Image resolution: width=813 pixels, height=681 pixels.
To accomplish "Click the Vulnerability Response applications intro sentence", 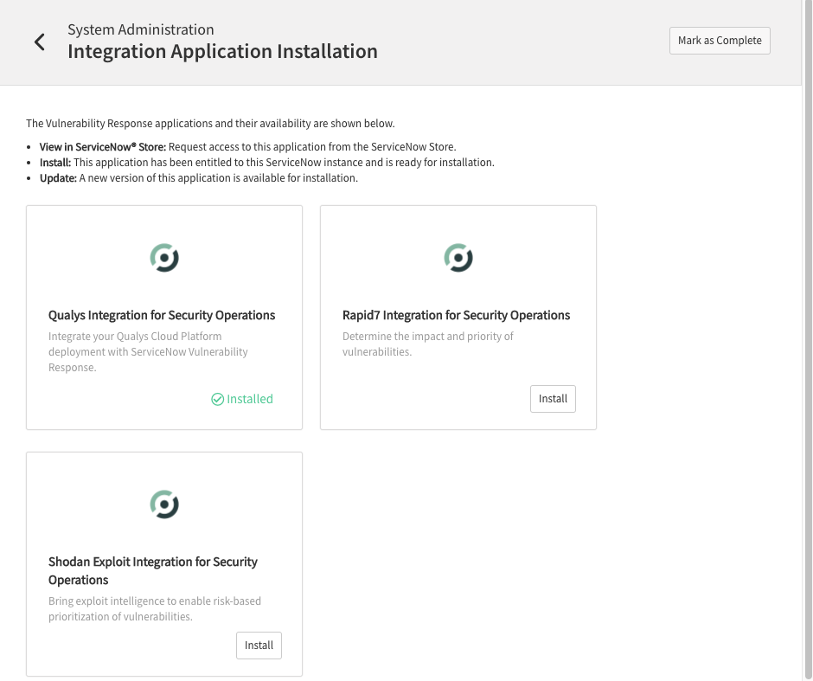I will [x=210, y=124].
